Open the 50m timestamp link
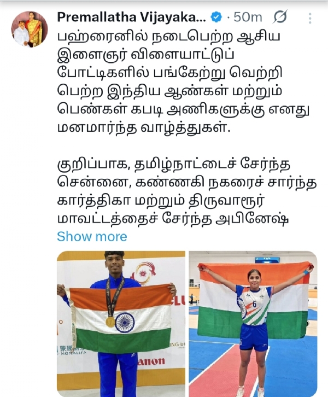The width and height of the screenshot is (328, 397). click(x=248, y=17)
